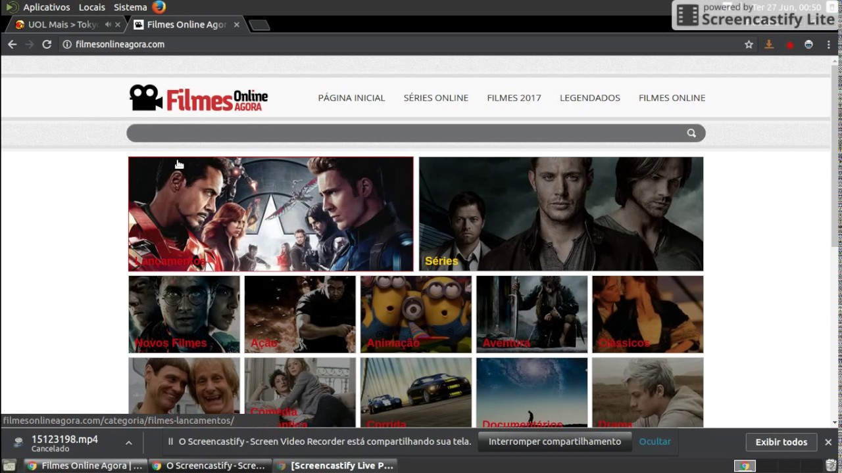Open the Animação category thumbnail
The width and height of the screenshot is (842, 473).
(416, 314)
